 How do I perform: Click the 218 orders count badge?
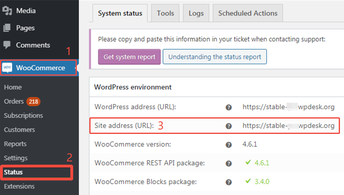(33, 102)
